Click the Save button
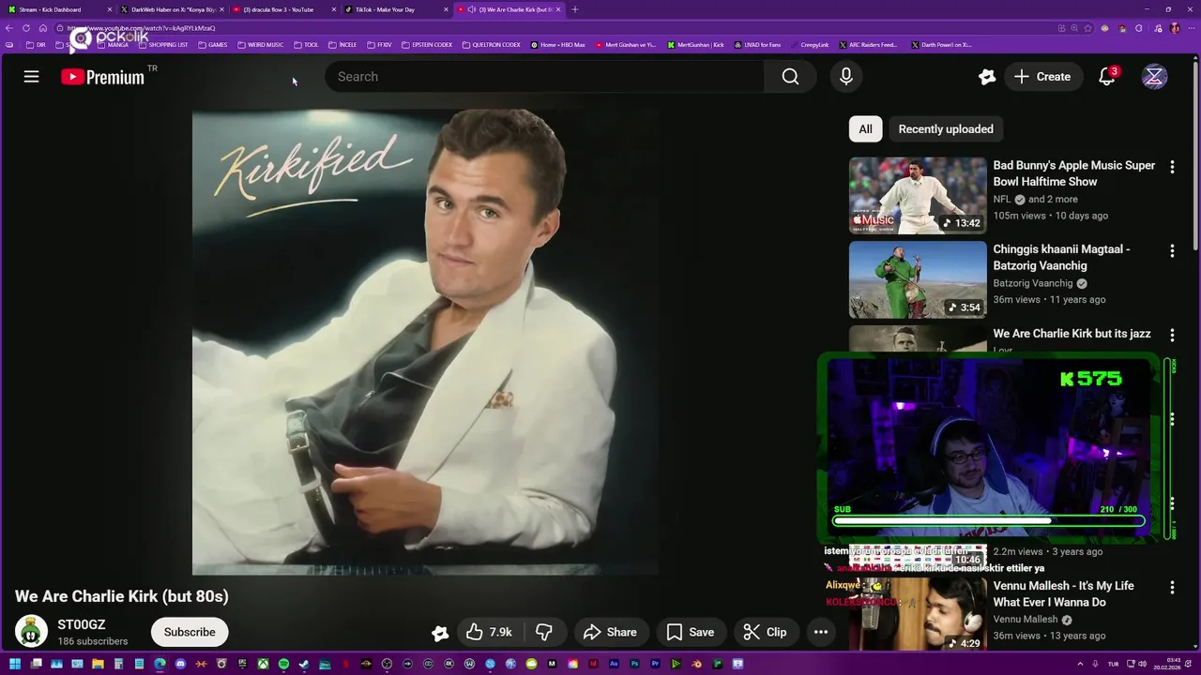 [691, 632]
